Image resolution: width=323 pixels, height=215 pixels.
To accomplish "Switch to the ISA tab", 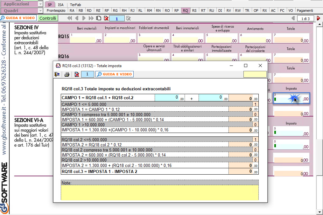I will click(x=60, y=4).
